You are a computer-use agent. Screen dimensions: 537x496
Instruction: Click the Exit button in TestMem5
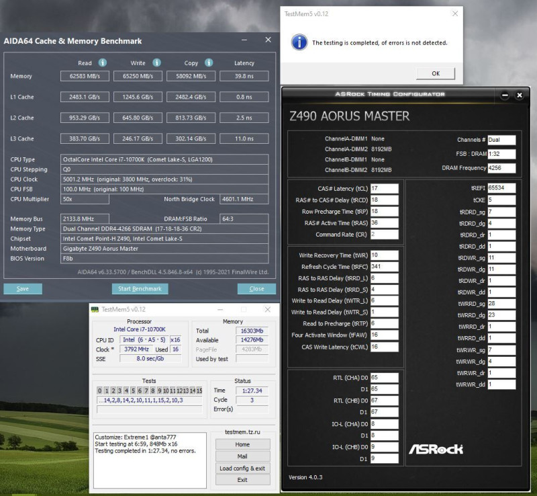pyautogui.click(x=242, y=480)
